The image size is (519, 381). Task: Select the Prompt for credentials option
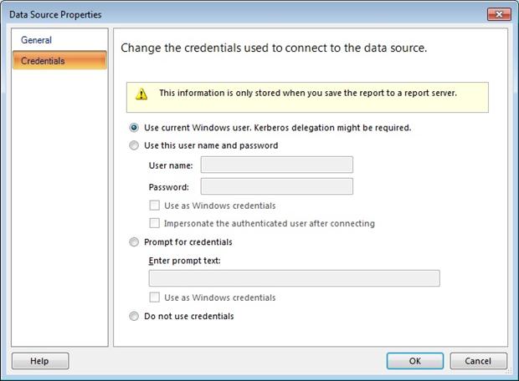click(134, 242)
